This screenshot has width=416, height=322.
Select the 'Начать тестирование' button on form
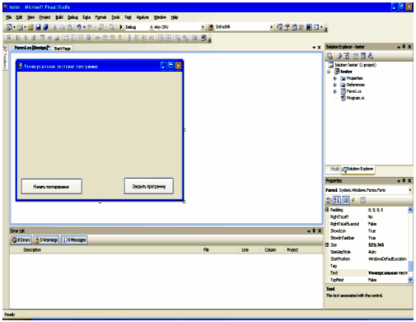[x=52, y=186]
